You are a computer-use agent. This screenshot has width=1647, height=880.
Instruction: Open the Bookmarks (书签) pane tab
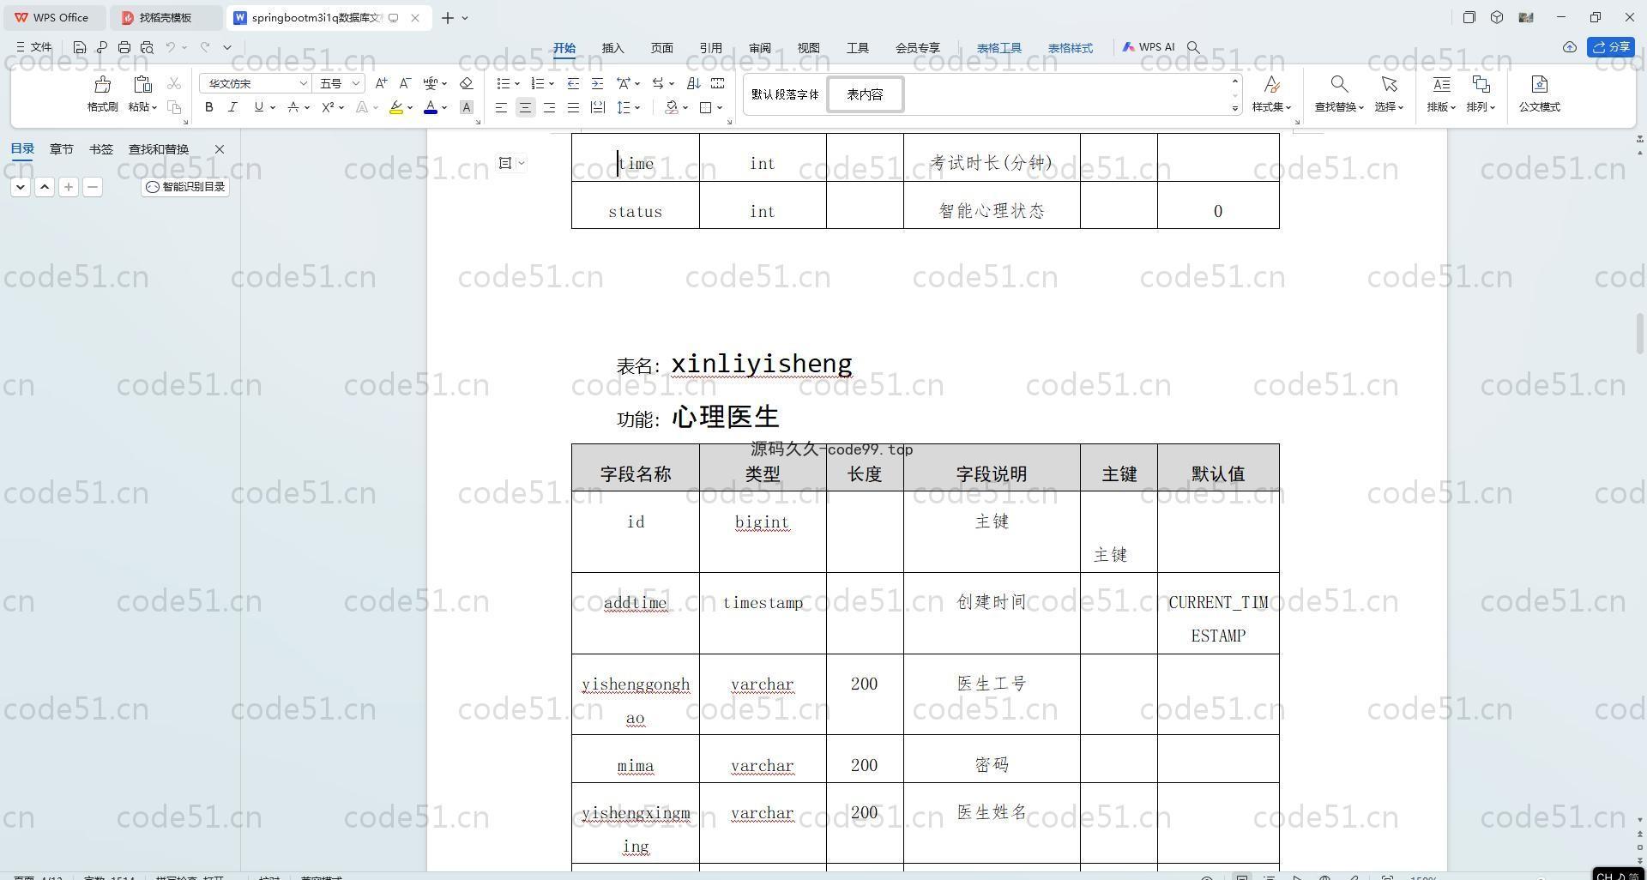(x=100, y=149)
